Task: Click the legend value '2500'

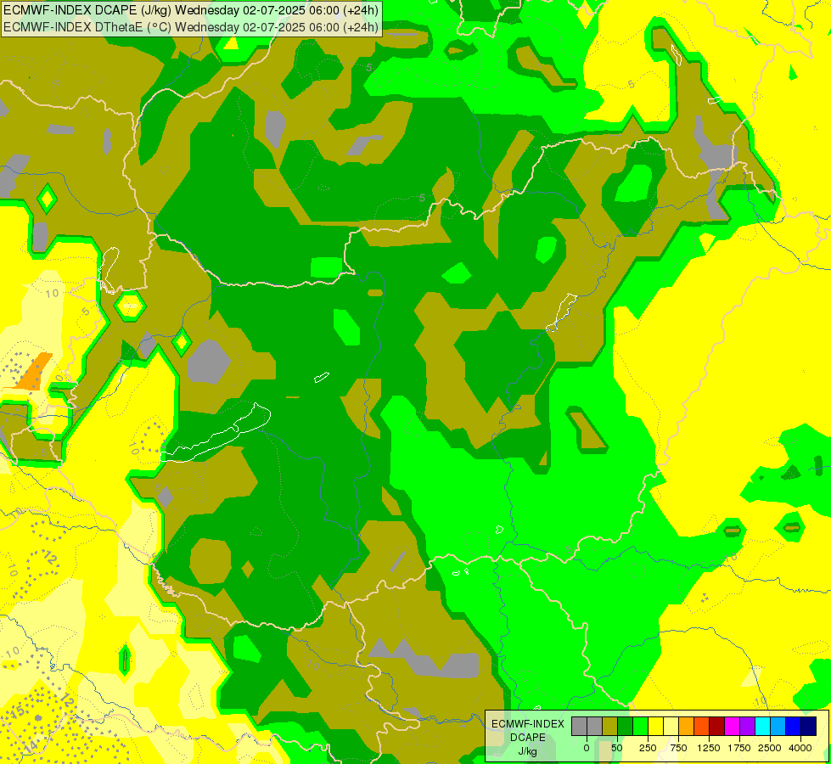Action: 770,748
